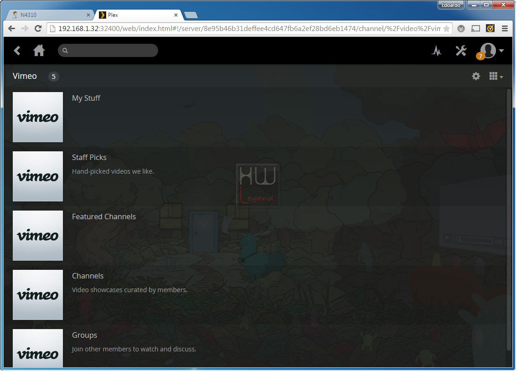Image resolution: width=516 pixels, height=371 pixels.
Task: Click the Pocket extension icon
Action: 461,29
